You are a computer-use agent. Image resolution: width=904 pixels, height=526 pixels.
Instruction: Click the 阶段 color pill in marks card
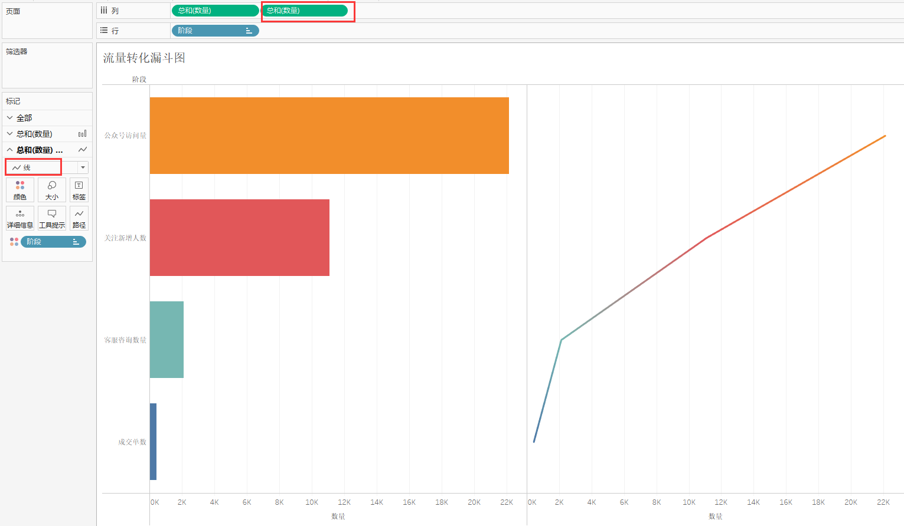click(x=53, y=242)
